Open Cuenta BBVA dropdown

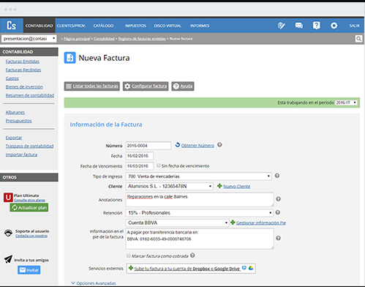(x=177, y=223)
